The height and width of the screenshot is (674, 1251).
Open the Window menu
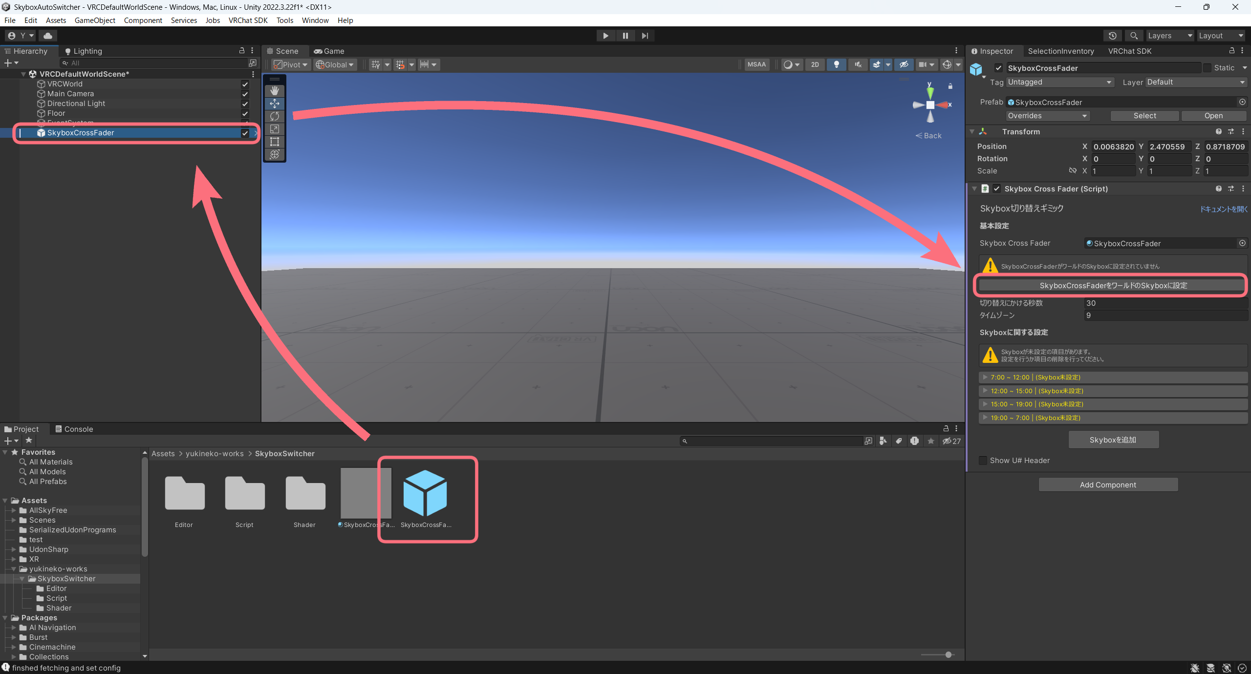tap(315, 20)
